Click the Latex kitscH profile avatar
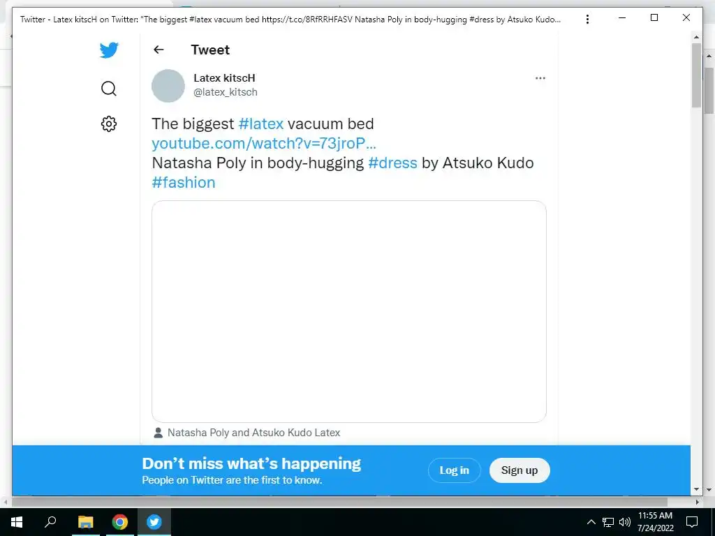 (168, 86)
